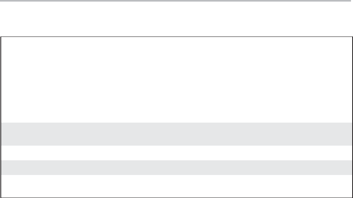
Task: Select the thinner lower gray shaded row
Action: click(176, 167)
